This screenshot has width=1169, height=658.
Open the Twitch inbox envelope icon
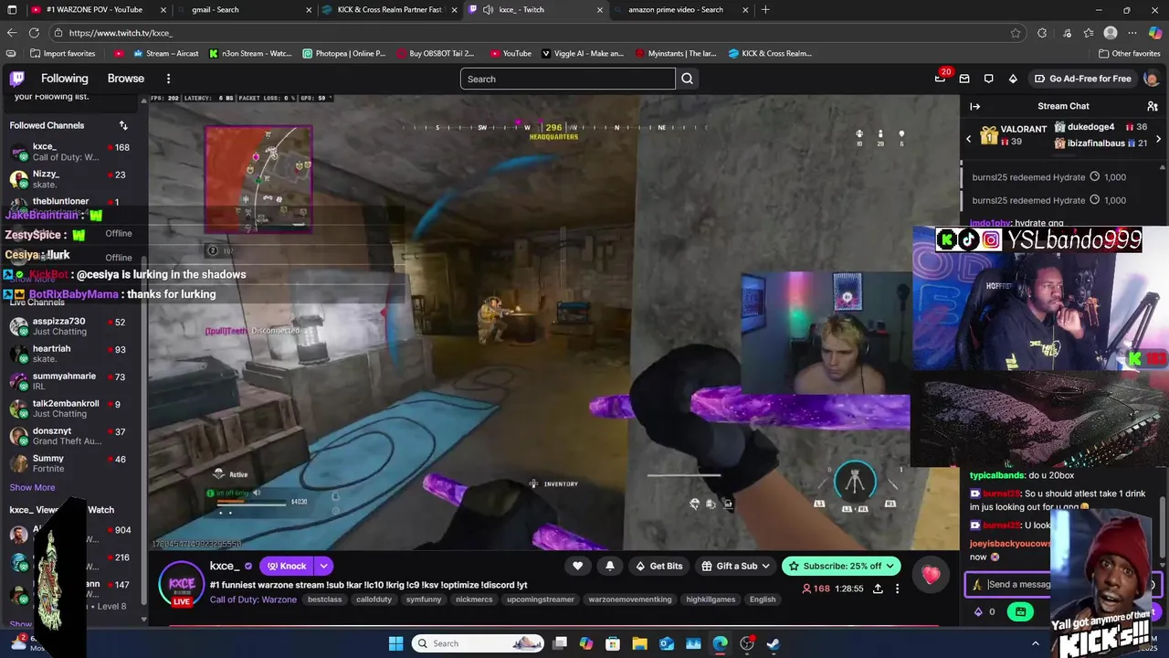964,79
